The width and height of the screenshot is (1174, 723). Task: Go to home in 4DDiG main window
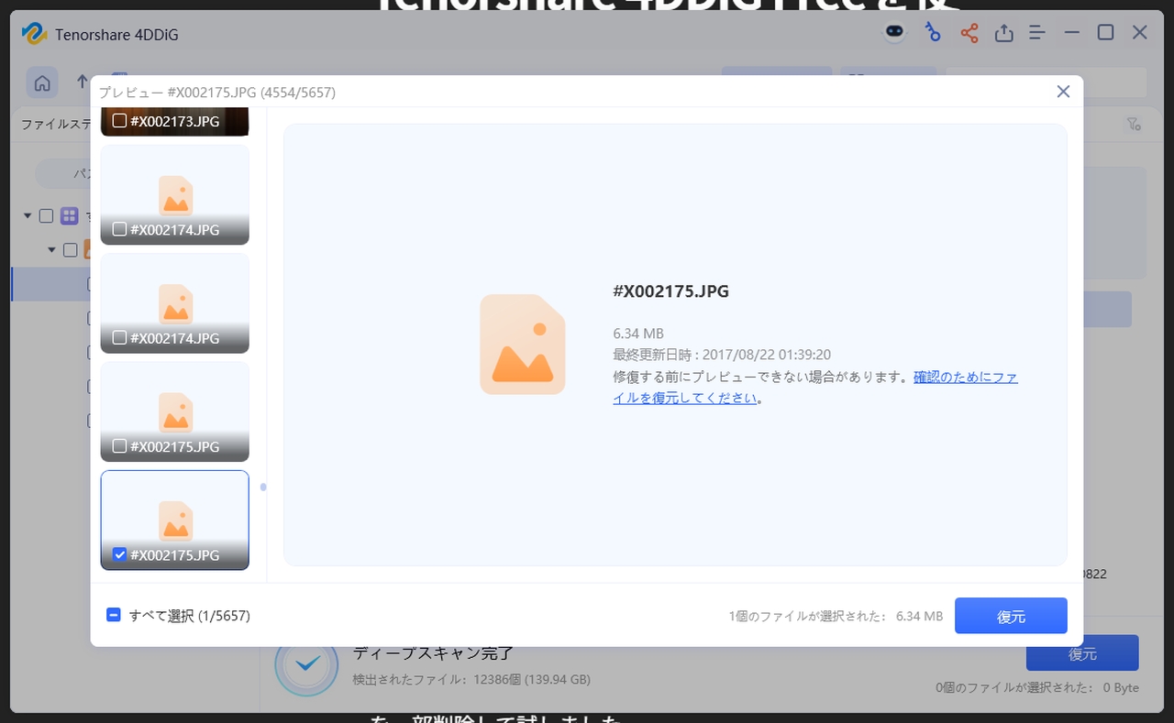pos(42,82)
